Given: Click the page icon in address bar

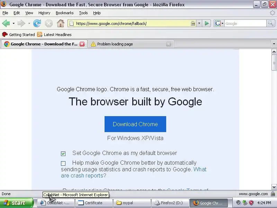Looking at the screenshot, I should pyautogui.click(x=71, y=23).
